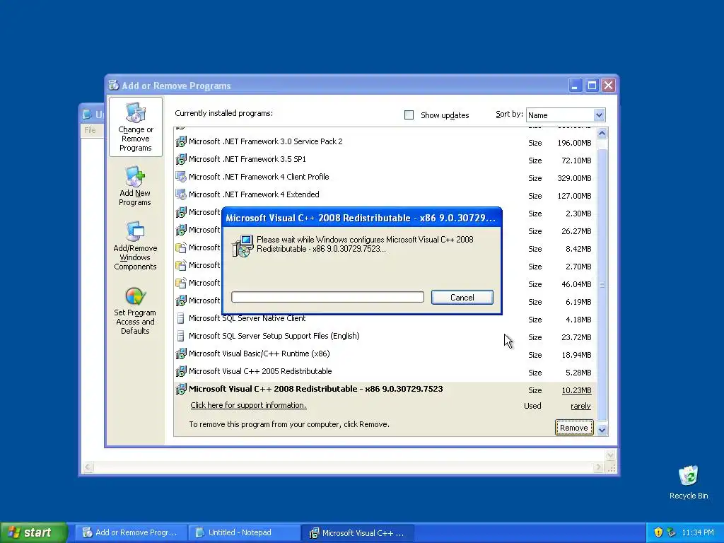Click the program list scrollbar thumb
This screenshot has height=543, width=724.
[602, 284]
